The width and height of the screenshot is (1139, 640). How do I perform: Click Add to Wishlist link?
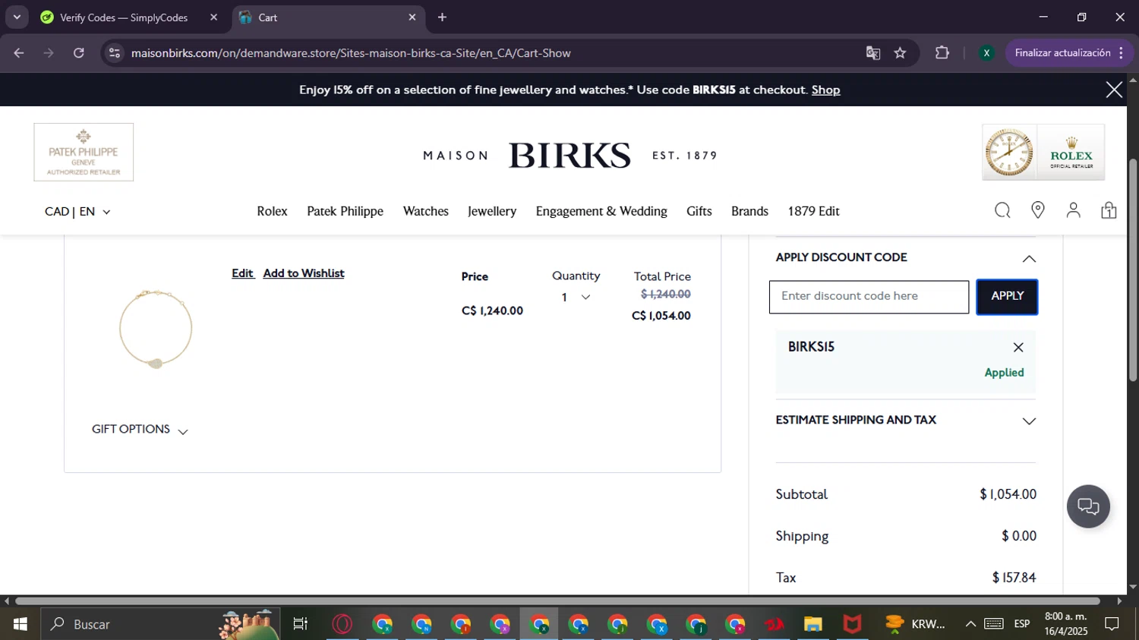[x=304, y=273]
